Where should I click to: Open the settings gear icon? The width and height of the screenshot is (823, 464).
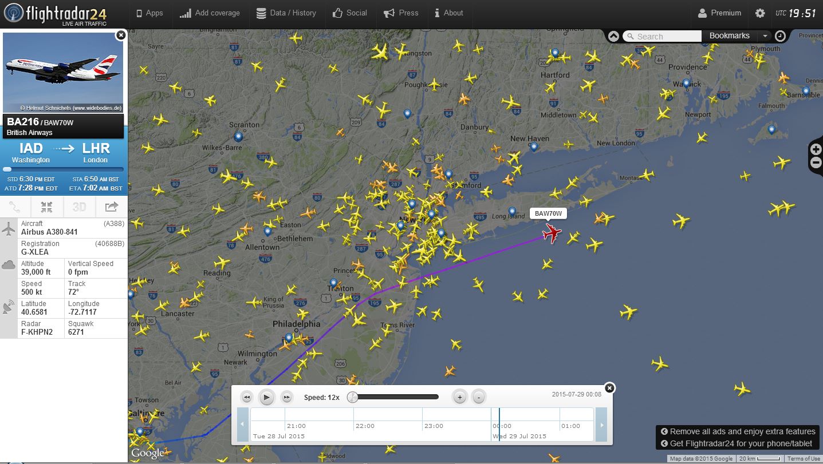(x=759, y=13)
